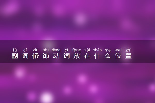Select the pinyin label shén

(97, 50)
